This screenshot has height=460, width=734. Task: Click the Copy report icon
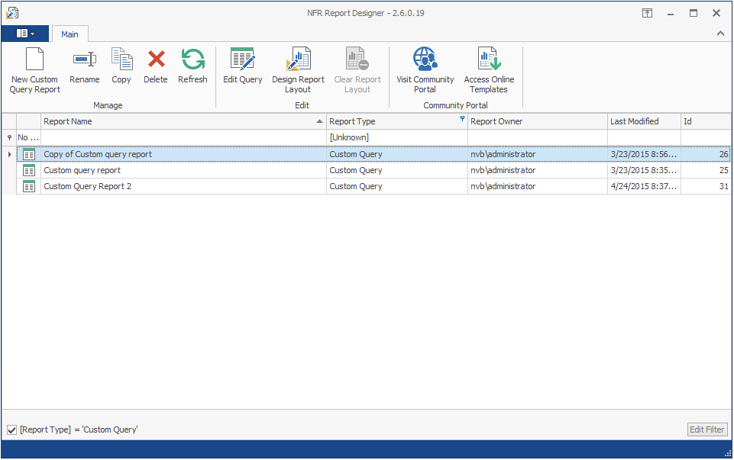pos(121,60)
